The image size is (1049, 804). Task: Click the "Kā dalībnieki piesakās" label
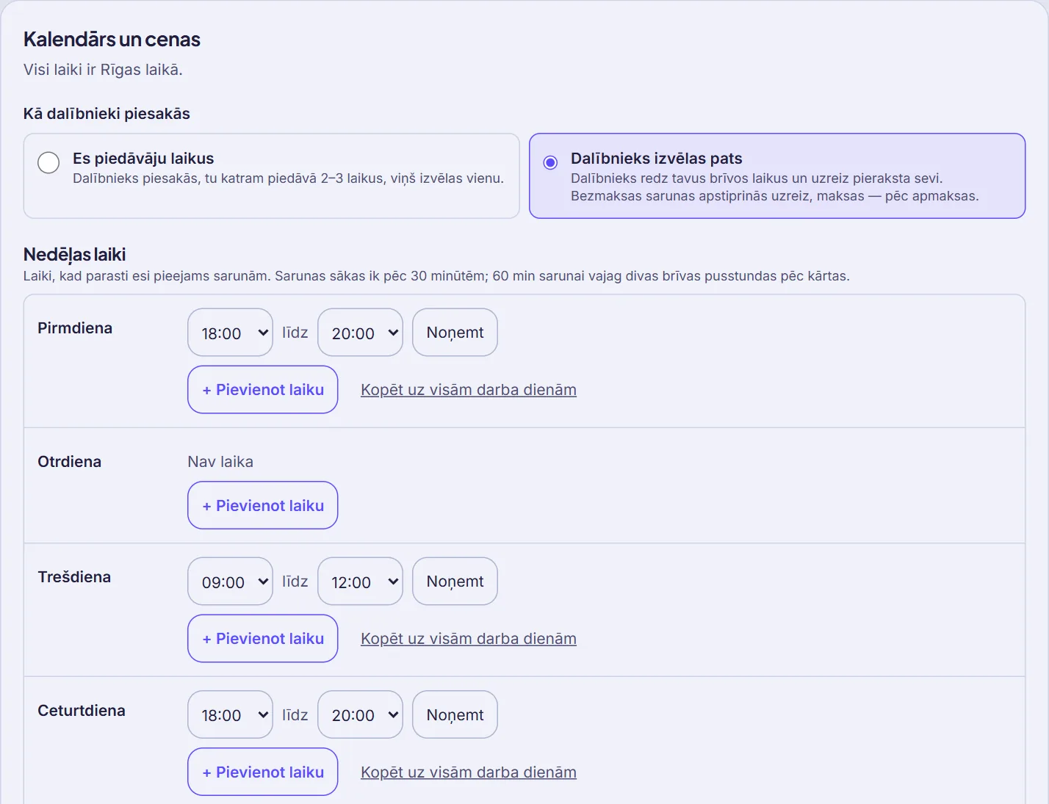pos(107,114)
